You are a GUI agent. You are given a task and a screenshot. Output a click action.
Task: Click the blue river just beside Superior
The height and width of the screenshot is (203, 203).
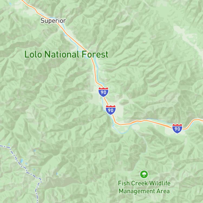pyautogui.click(x=63, y=25)
